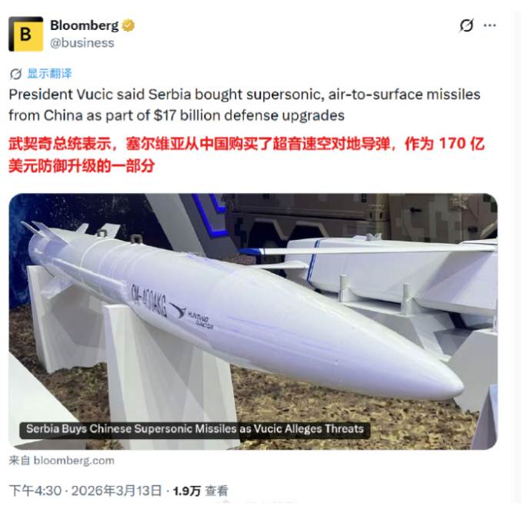
Task: Open the @business handle
Action: (x=82, y=43)
